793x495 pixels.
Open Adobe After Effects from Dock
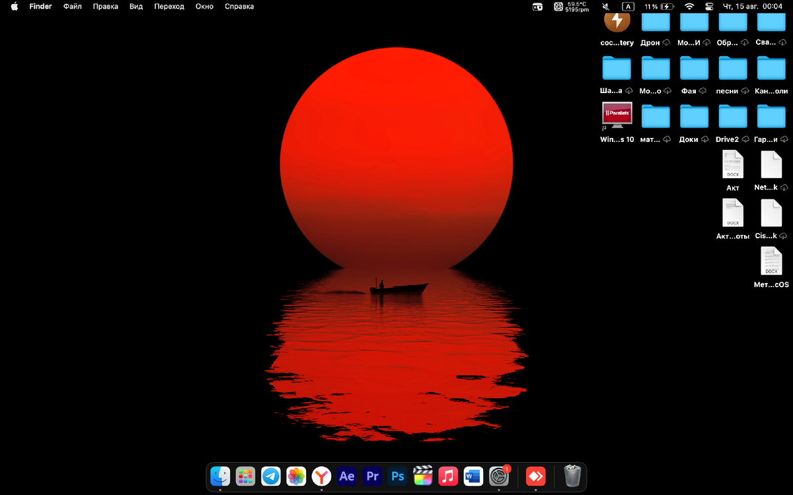click(347, 476)
